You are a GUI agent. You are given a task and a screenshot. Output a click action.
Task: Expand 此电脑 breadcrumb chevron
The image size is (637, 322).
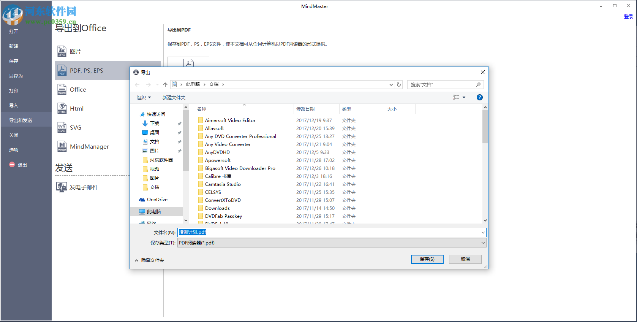pyautogui.click(x=204, y=84)
